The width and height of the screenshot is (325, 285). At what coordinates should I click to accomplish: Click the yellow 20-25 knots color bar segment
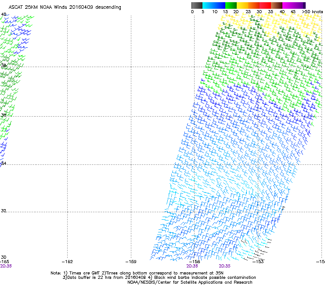coord(242,5)
